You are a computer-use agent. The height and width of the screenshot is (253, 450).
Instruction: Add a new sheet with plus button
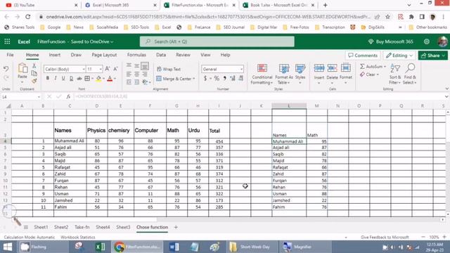pyautogui.click(x=176, y=227)
